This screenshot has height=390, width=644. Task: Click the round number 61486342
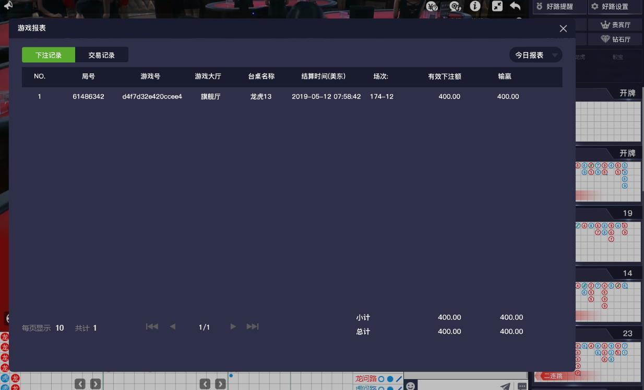tap(88, 96)
